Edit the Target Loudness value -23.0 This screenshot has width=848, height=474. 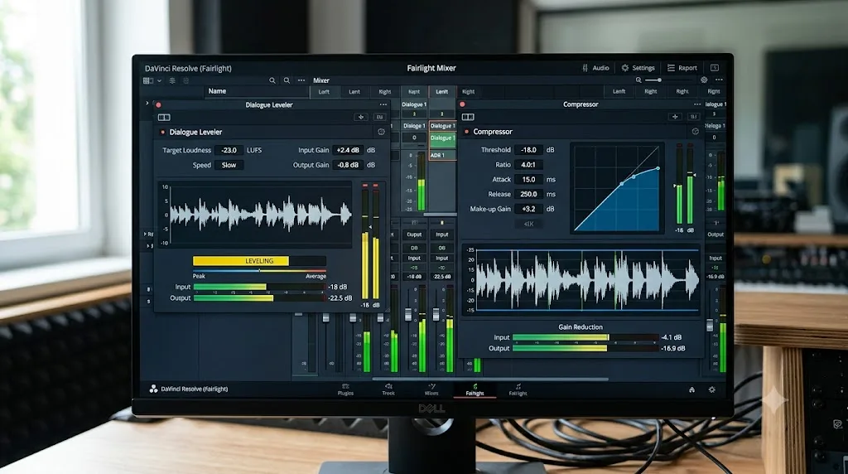tap(229, 151)
